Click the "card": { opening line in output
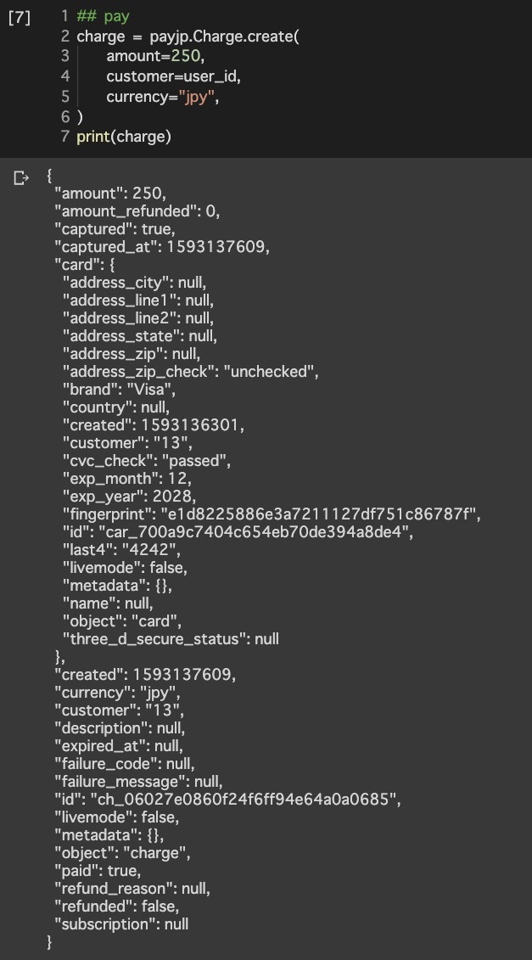 (x=85, y=265)
